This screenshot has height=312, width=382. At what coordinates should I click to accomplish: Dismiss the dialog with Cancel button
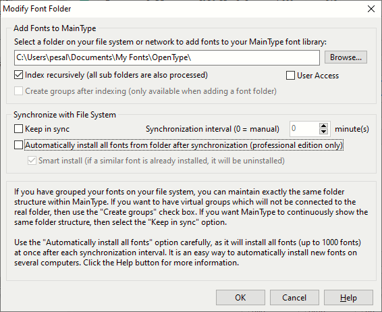[x=294, y=298]
